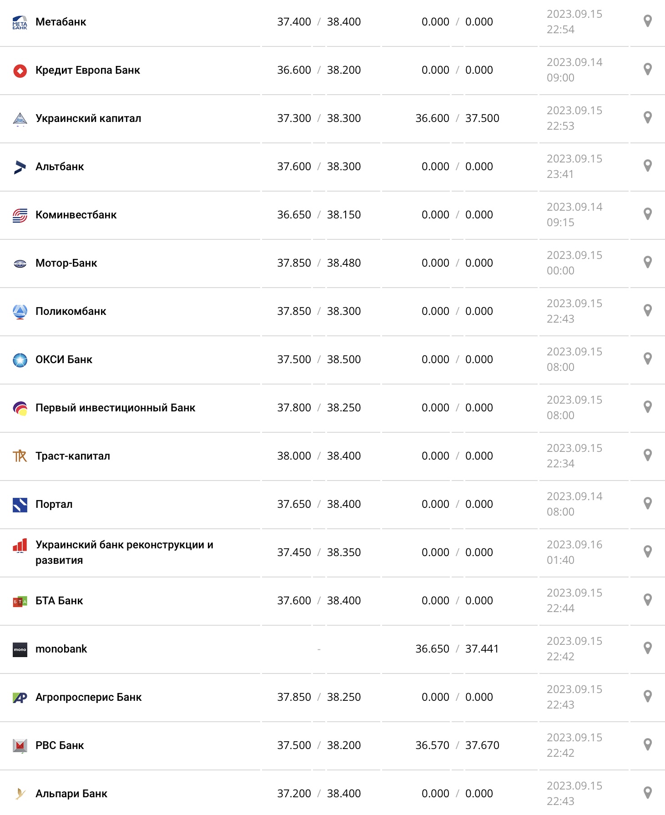
Task: Open the Украинский капитал bank page
Action: coord(89,118)
